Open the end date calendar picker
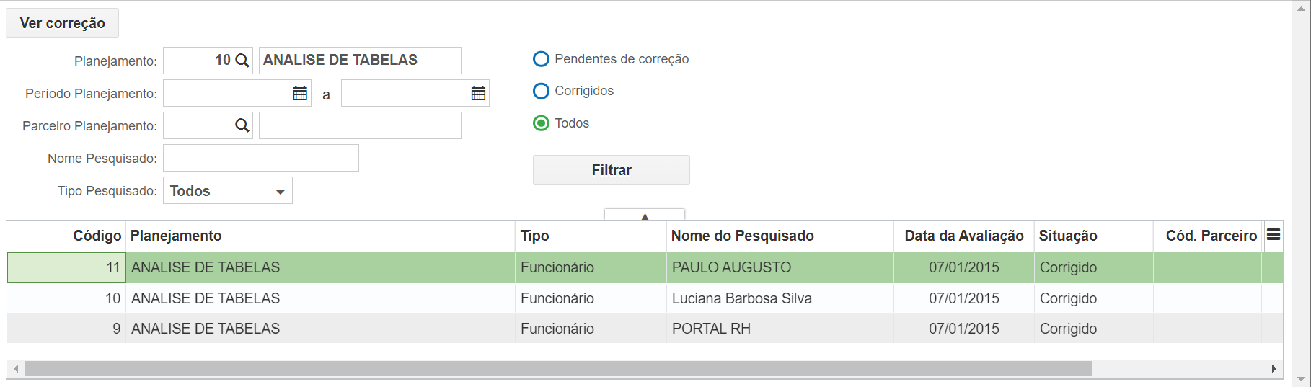Screen dimensions: 1311x387 coord(478,93)
